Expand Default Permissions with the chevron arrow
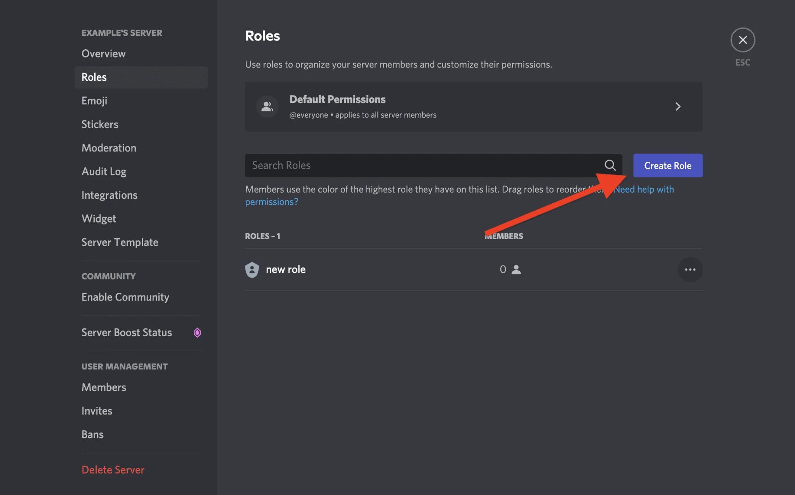795x495 pixels. tap(678, 106)
